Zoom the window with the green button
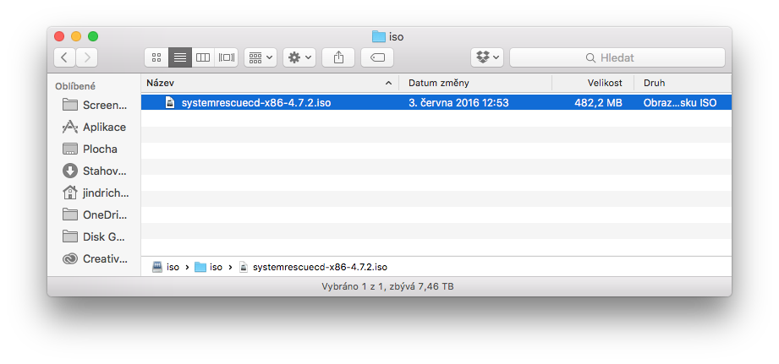 pyautogui.click(x=93, y=36)
